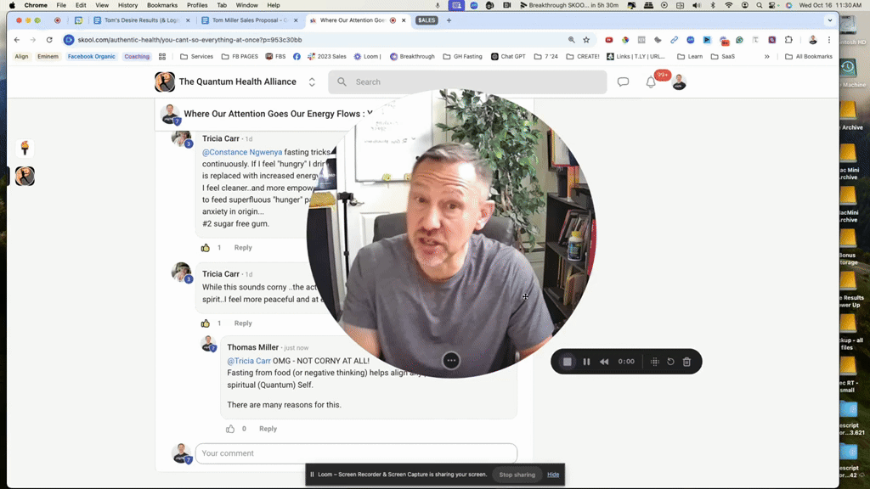Show more bookmarks with the chevron

point(767,57)
